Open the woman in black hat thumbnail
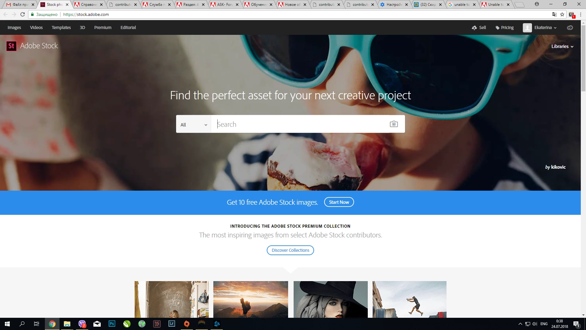The height and width of the screenshot is (330, 586). tap(331, 299)
